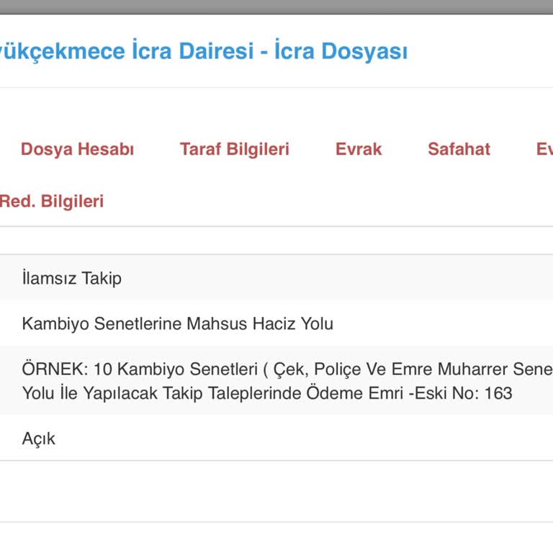The height and width of the screenshot is (553, 553).
Task: Click the cut-off tab right of Safahat
Action: (544, 149)
